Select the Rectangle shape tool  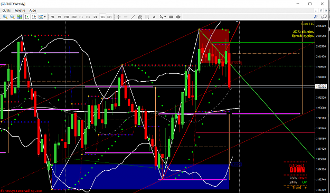coord(171,17)
